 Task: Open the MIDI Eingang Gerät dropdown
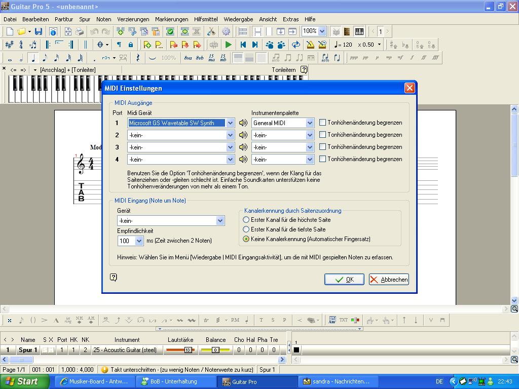pyautogui.click(x=220, y=221)
